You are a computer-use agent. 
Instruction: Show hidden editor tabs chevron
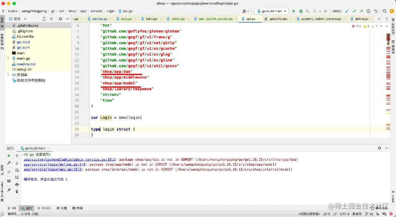tap(379, 19)
